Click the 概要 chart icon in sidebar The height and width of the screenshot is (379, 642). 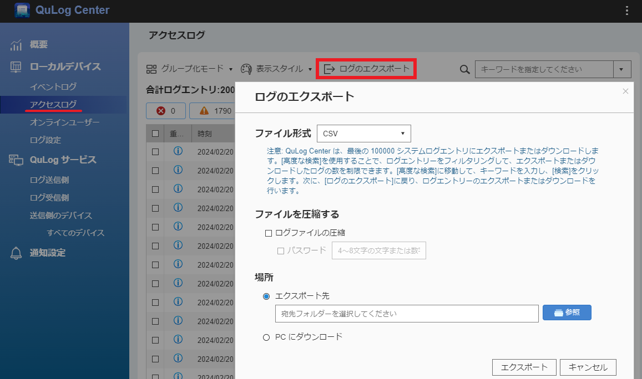[x=16, y=45]
